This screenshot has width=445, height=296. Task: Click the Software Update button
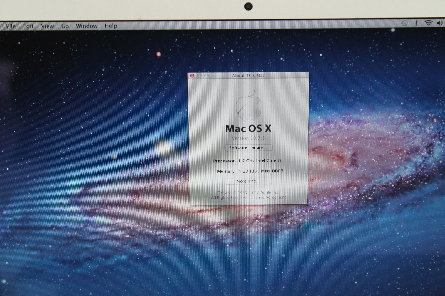tap(248, 148)
